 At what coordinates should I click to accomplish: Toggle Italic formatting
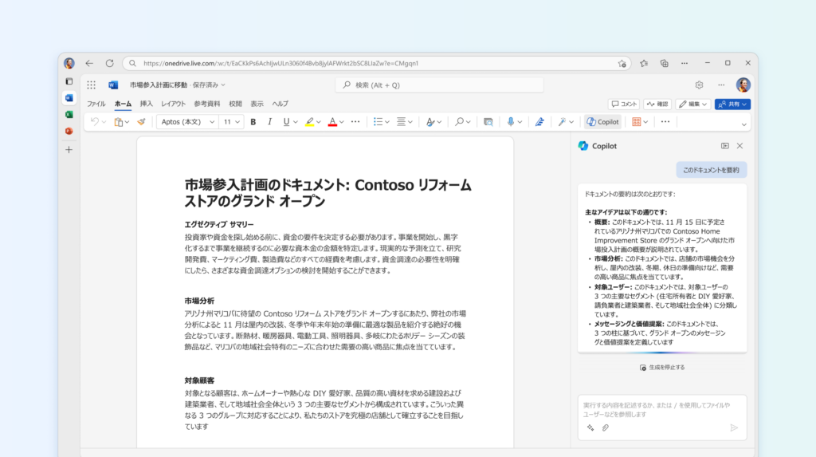point(269,122)
